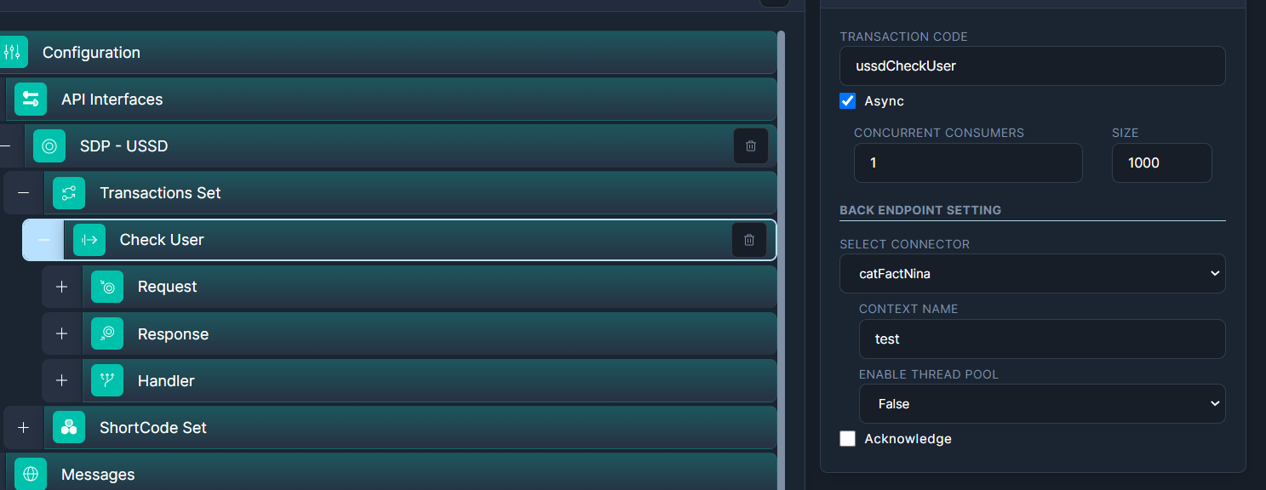Screen dimensions: 1266x490
Task: Delete the SDP - USSD interface
Action: [x=751, y=146]
